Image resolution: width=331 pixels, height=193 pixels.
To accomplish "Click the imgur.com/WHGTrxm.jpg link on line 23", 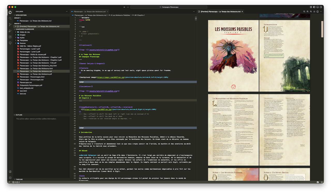I will point(111,77).
